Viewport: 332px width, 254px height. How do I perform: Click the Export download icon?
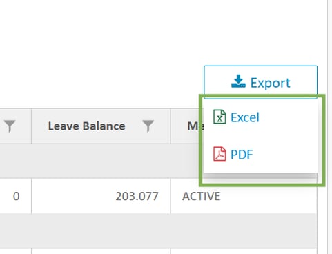tap(238, 81)
